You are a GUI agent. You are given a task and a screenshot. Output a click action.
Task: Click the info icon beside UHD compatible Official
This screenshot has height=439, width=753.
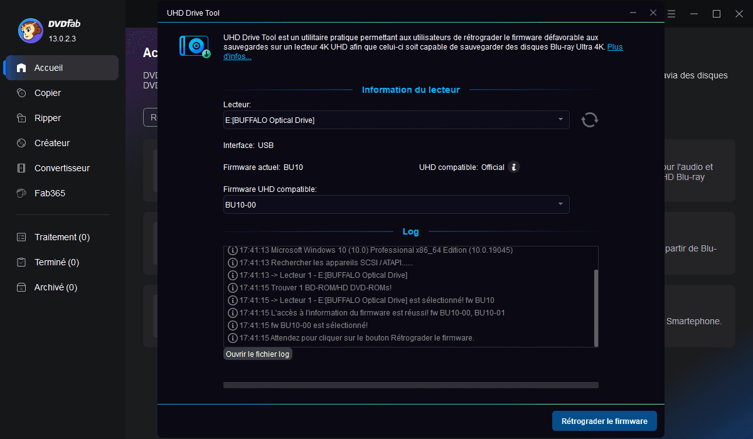(514, 167)
